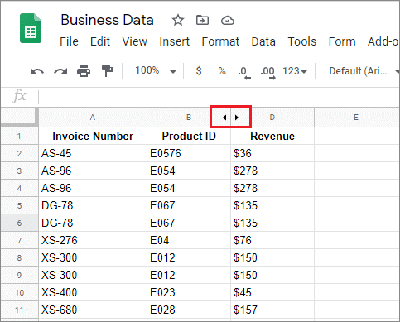
Task: Click the Product ID header cell
Action: (x=189, y=136)
